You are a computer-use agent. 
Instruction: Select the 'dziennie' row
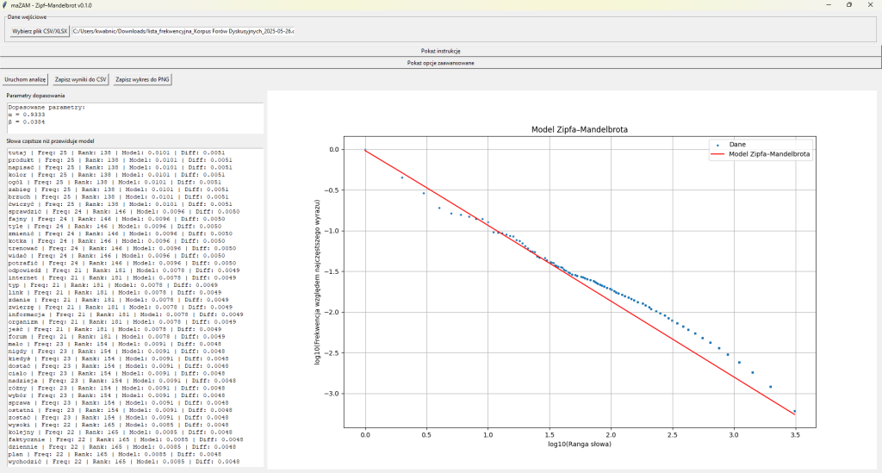122,446
